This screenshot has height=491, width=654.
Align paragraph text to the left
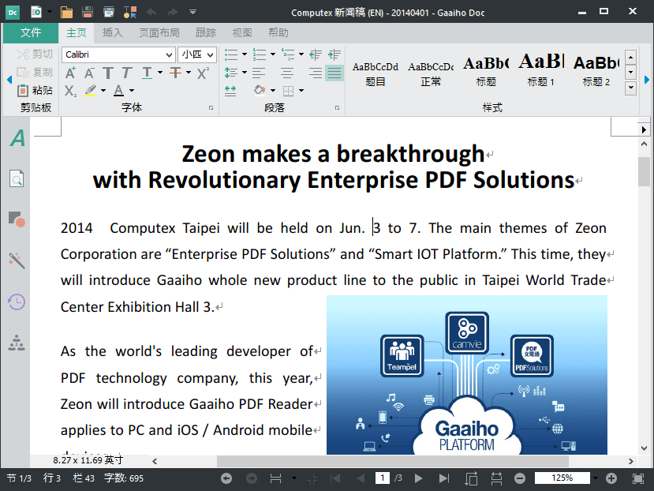pos(259,73)
